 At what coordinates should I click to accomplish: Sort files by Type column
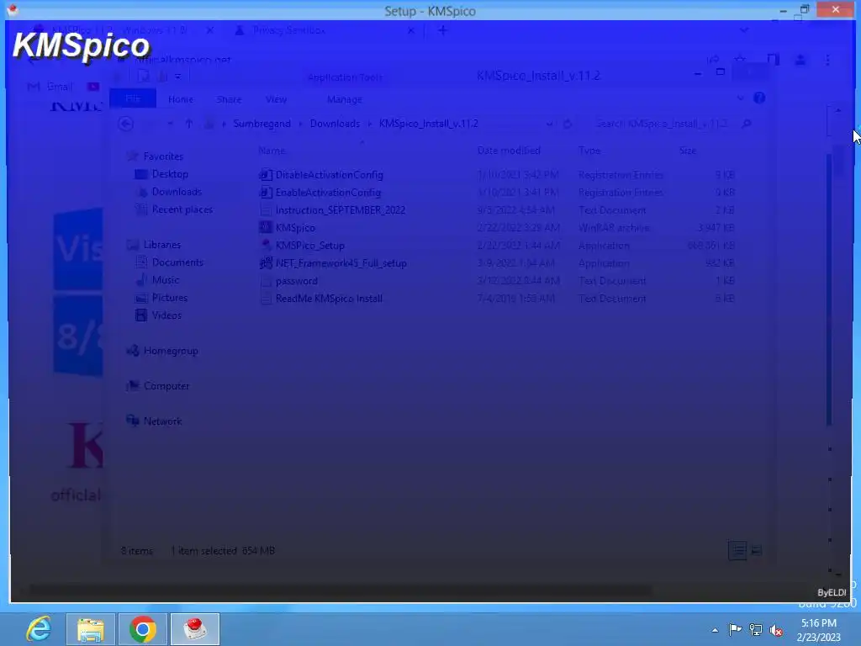589,151
